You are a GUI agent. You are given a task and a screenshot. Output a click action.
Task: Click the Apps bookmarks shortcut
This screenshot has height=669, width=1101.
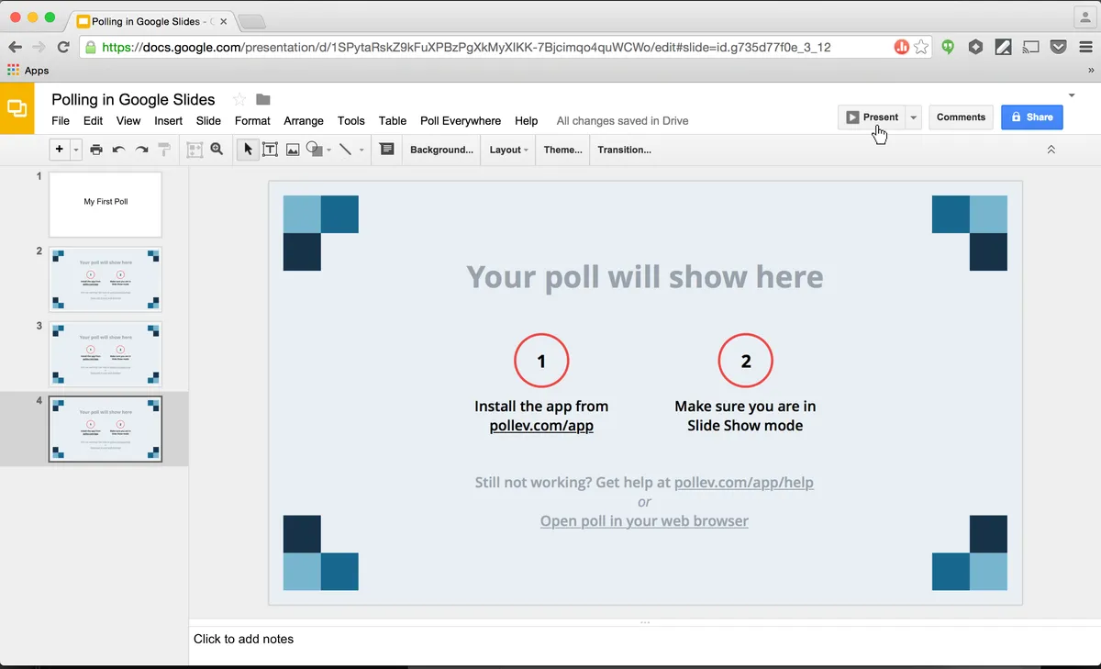(x=28, y=70)
